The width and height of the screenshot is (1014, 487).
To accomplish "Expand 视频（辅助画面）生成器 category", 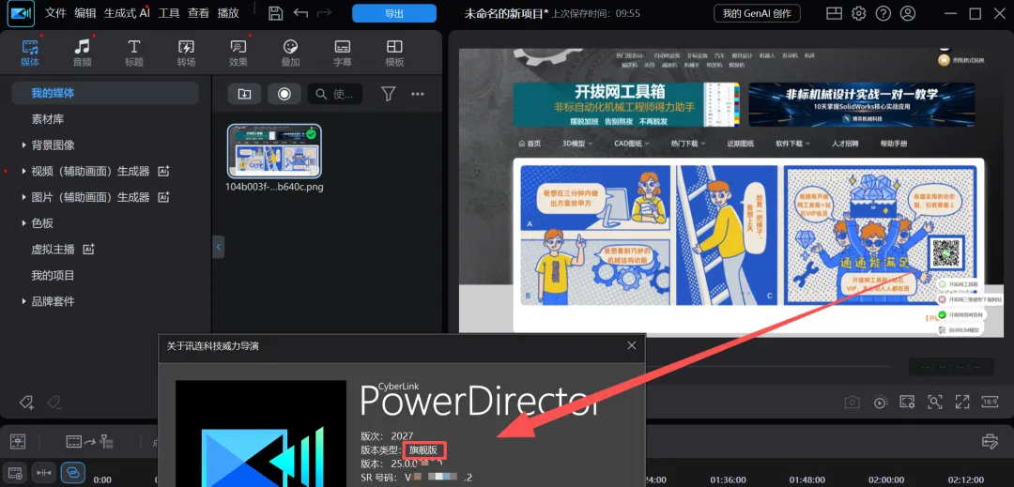I will [23, 171].
